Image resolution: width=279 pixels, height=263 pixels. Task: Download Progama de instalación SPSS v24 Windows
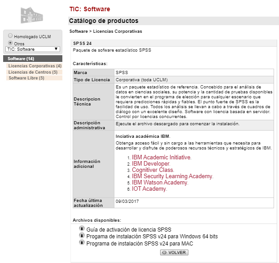[152, 237]
